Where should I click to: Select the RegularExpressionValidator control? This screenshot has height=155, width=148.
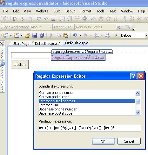coord(78,57)
